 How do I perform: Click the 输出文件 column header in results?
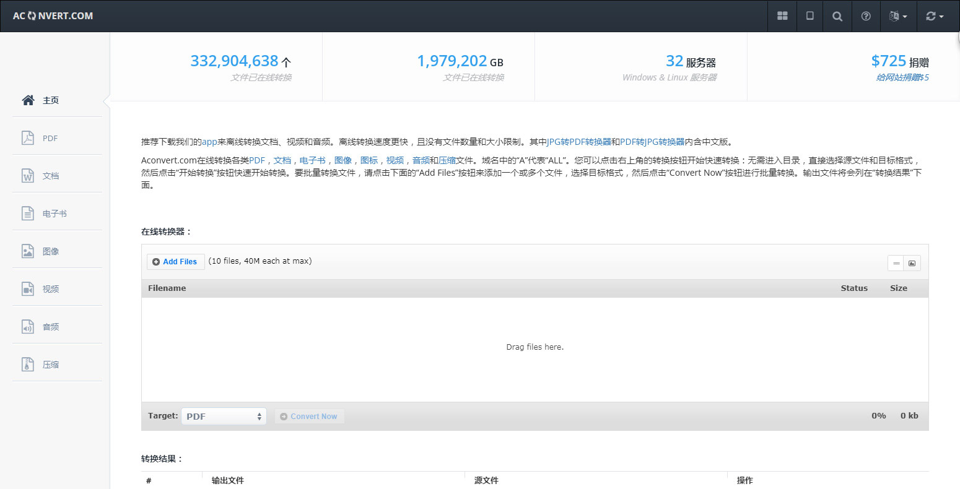[228, 480]
